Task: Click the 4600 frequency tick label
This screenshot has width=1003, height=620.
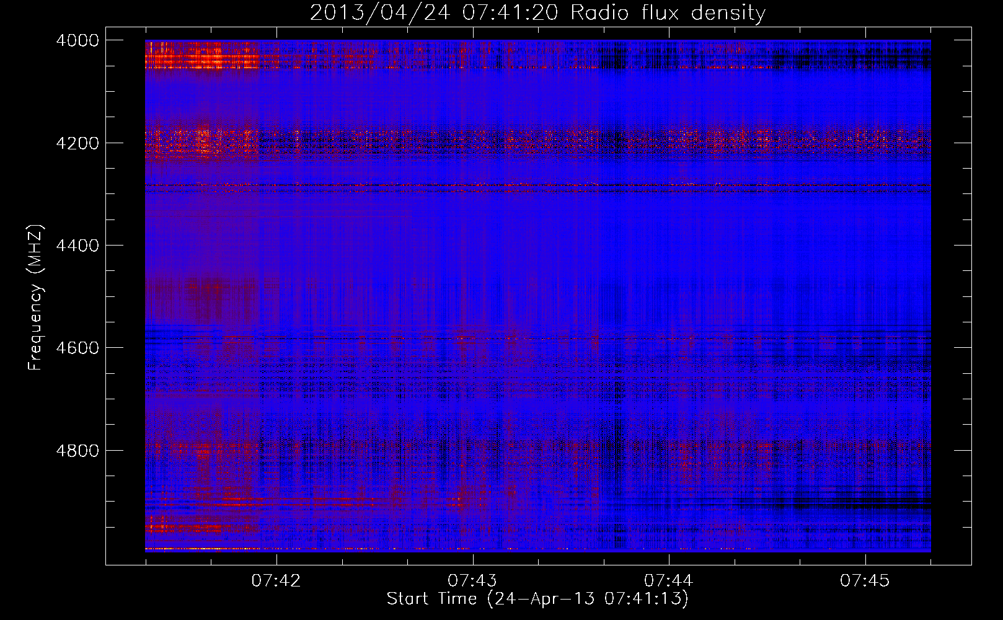Action: pos(77,348)
